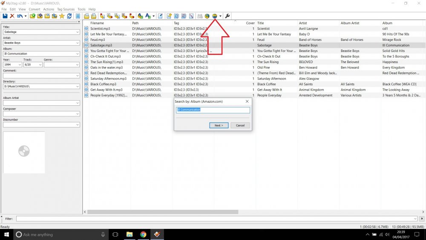The width and height of the screenshot is (426, 240).
Task: Click the Undo arrow icon
Action: (20, 16)
